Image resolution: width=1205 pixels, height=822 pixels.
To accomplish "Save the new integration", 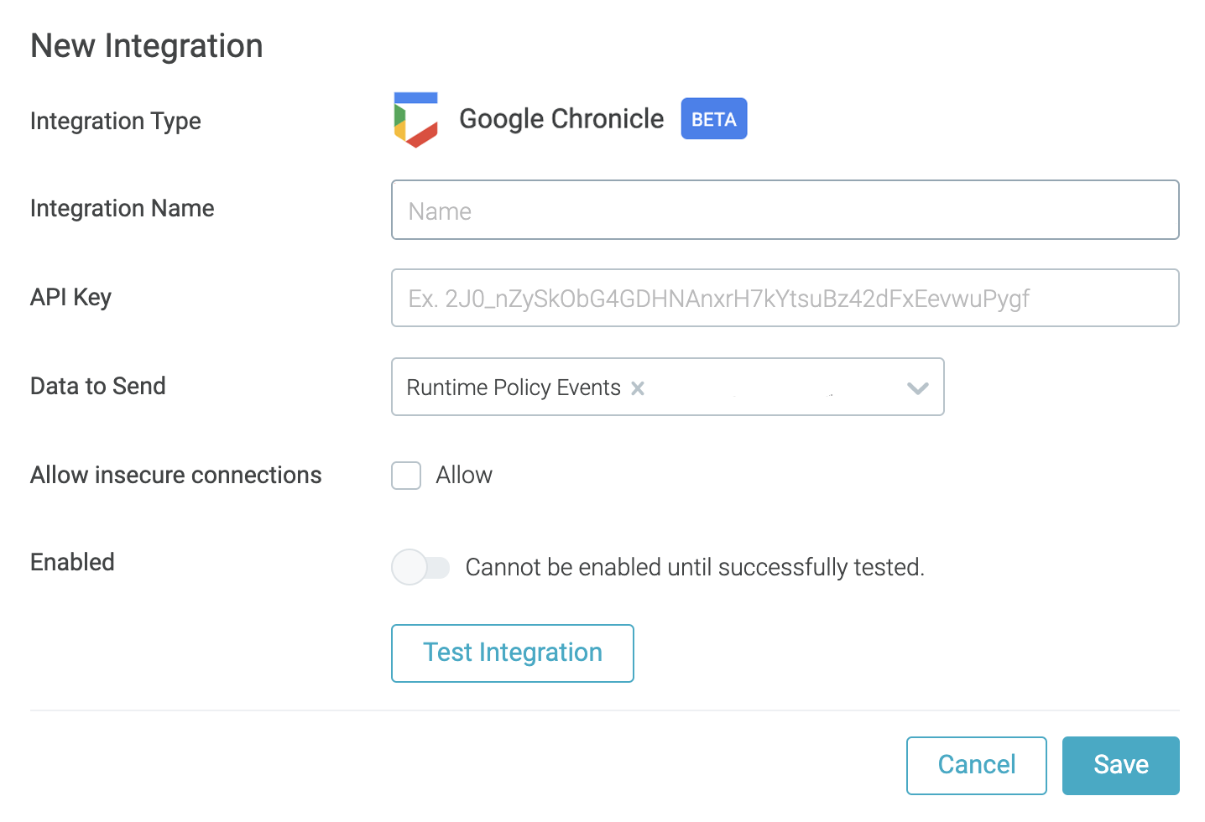I will click(x=1121, y=765).
